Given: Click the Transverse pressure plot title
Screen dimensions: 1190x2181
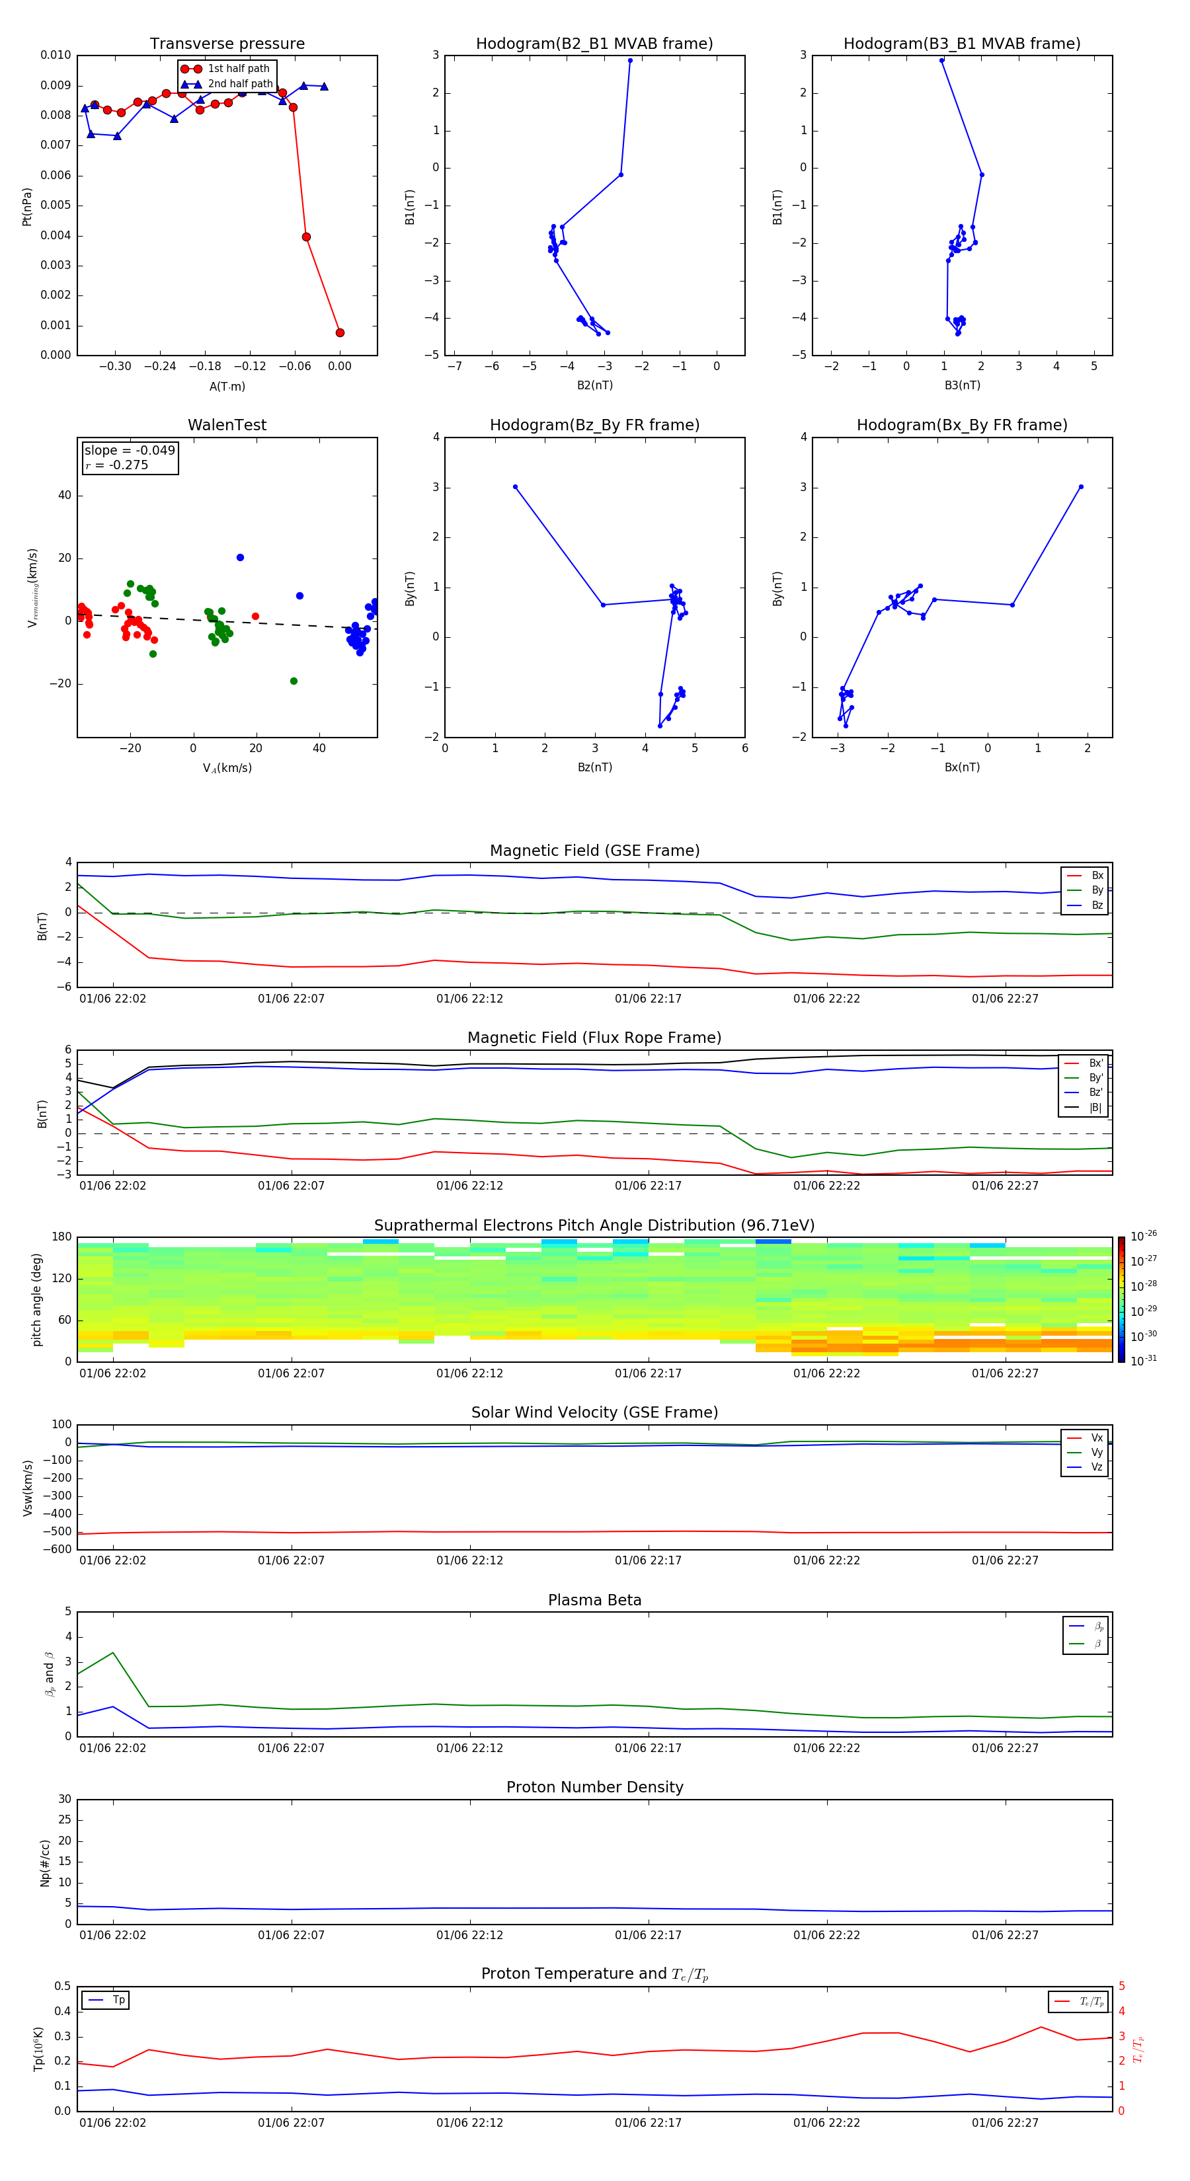Looking at the screenshot, I should pyautogui.click(x=227, y=43).
